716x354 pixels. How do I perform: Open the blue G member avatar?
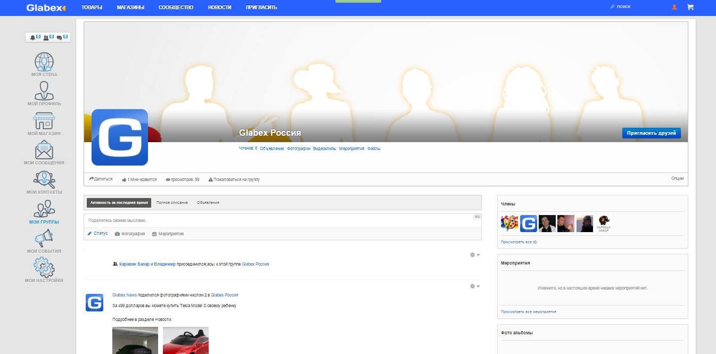click(528, 223)
